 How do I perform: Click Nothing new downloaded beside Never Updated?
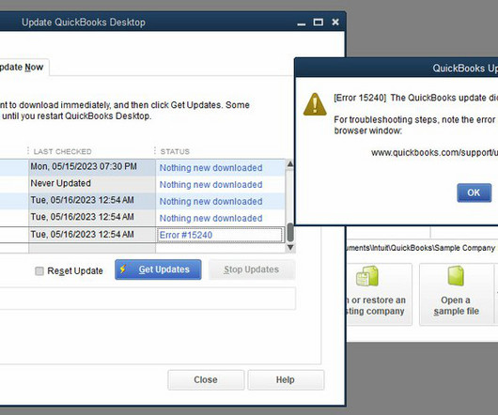tap(210, 185)
